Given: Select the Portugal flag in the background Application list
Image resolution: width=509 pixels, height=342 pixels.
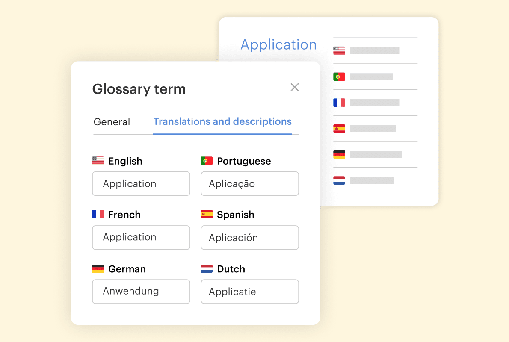Looking at the screenshot, I should pos(339,77).
